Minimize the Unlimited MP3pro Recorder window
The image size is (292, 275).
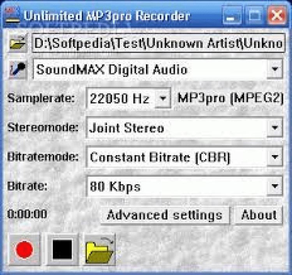(x=232, y=15)
